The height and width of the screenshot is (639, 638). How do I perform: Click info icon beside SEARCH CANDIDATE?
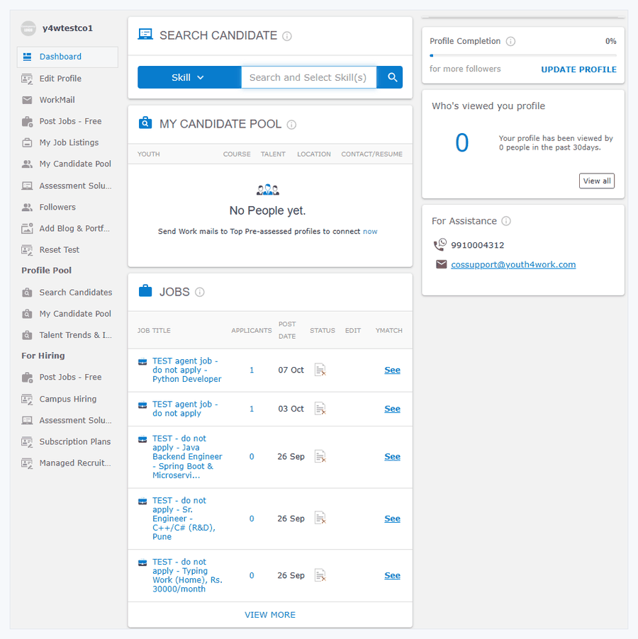coord(287,36)
